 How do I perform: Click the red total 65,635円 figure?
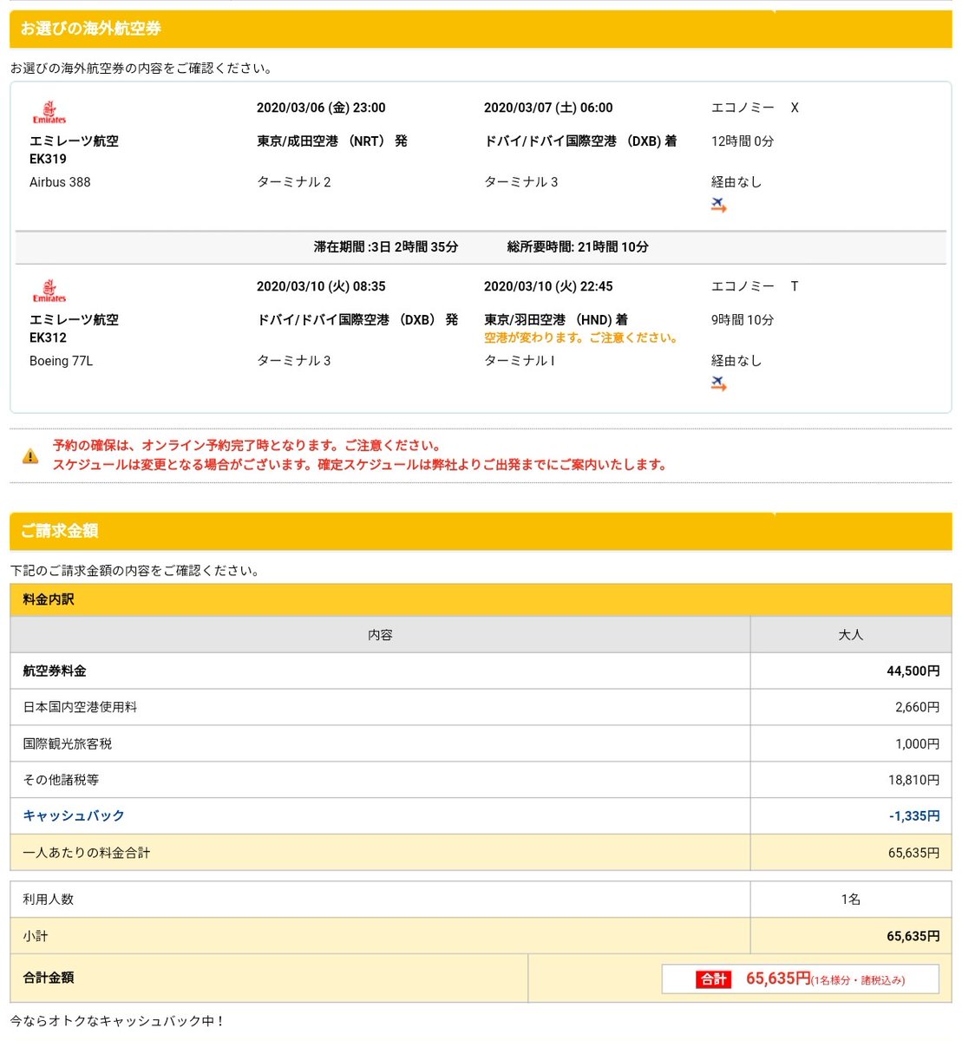(778, 979)
